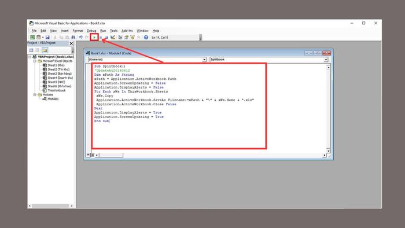This screenshot has height=228, width=405.
Task: Collapse the Microsoft Excel Objects folder
Action: pos(35,61)
